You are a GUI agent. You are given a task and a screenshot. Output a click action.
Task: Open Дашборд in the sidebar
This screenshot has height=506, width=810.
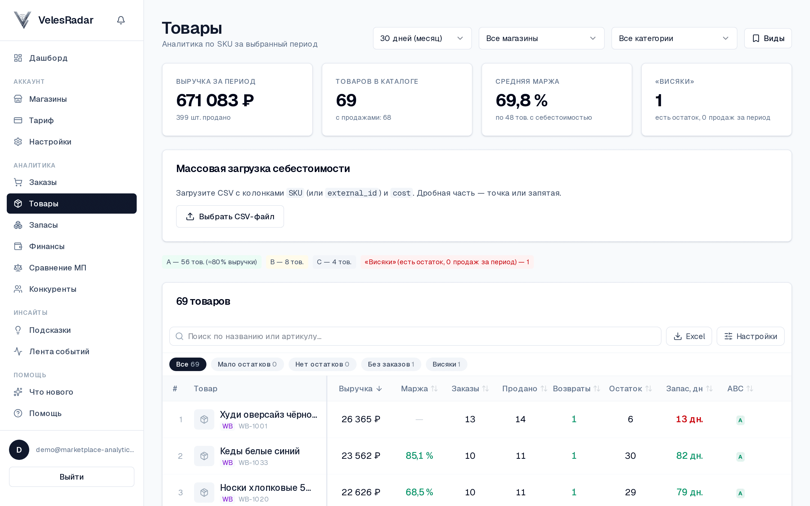tap(72, 58)
